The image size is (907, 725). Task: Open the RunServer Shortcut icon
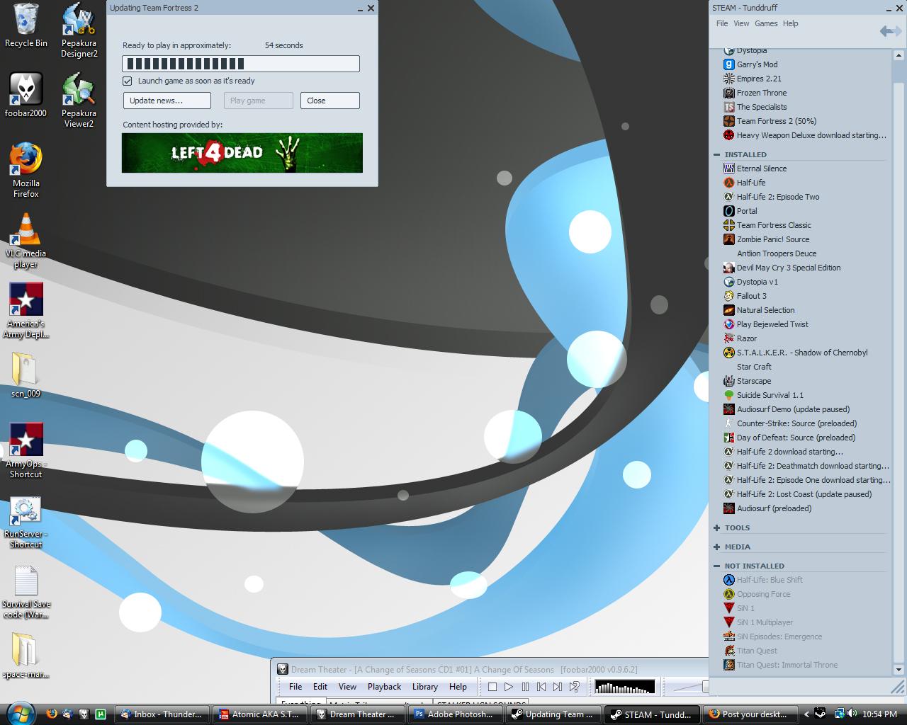(26, 522)
